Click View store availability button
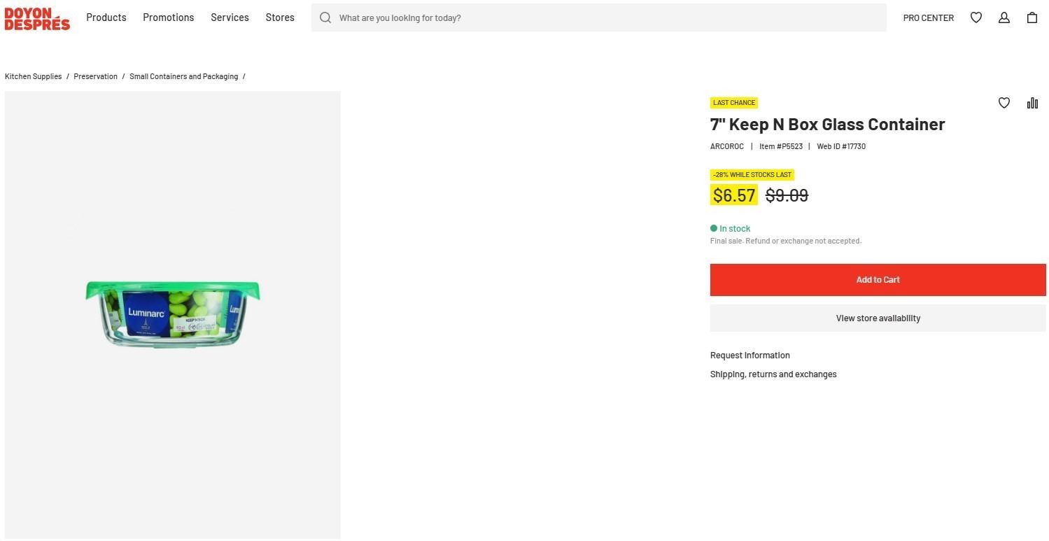This screenshot has height=541, width=1049. pyautogui.click(x=878, y=318)
